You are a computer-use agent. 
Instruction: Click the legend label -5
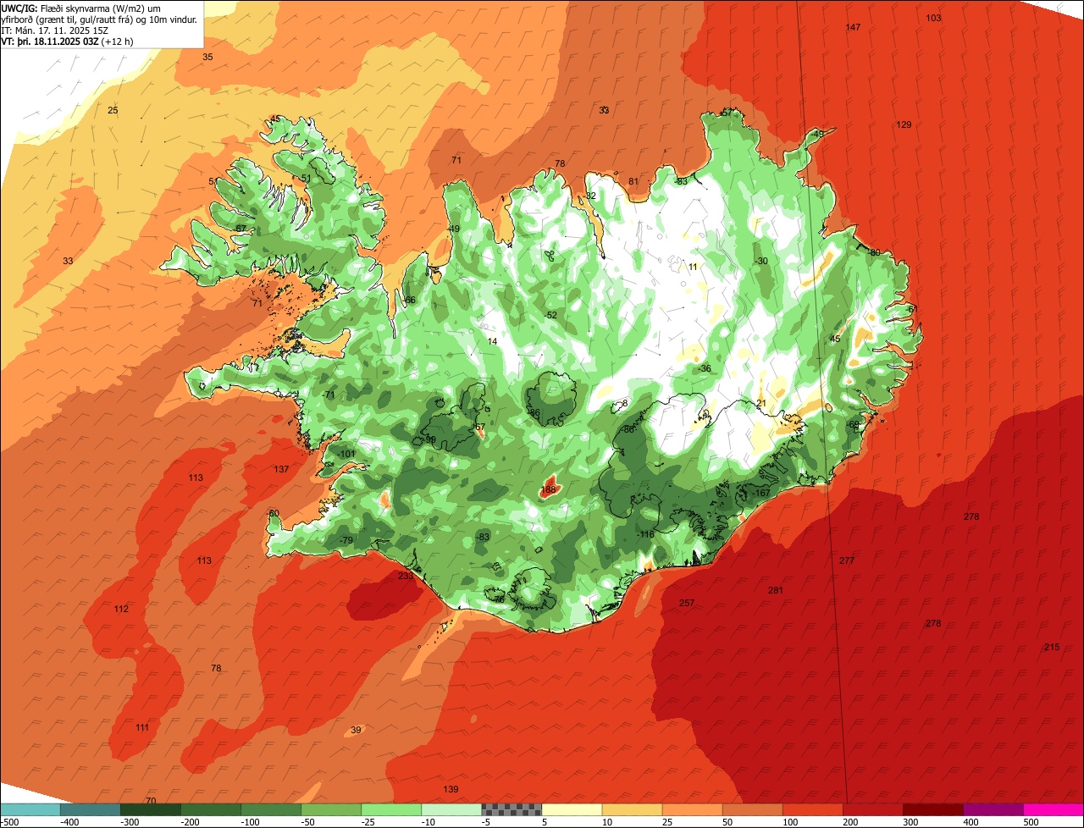click(486, 822)
